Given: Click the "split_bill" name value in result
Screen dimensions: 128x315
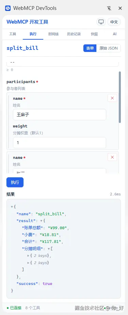Looking at the screenshot, I should click(x=50, y=214).
